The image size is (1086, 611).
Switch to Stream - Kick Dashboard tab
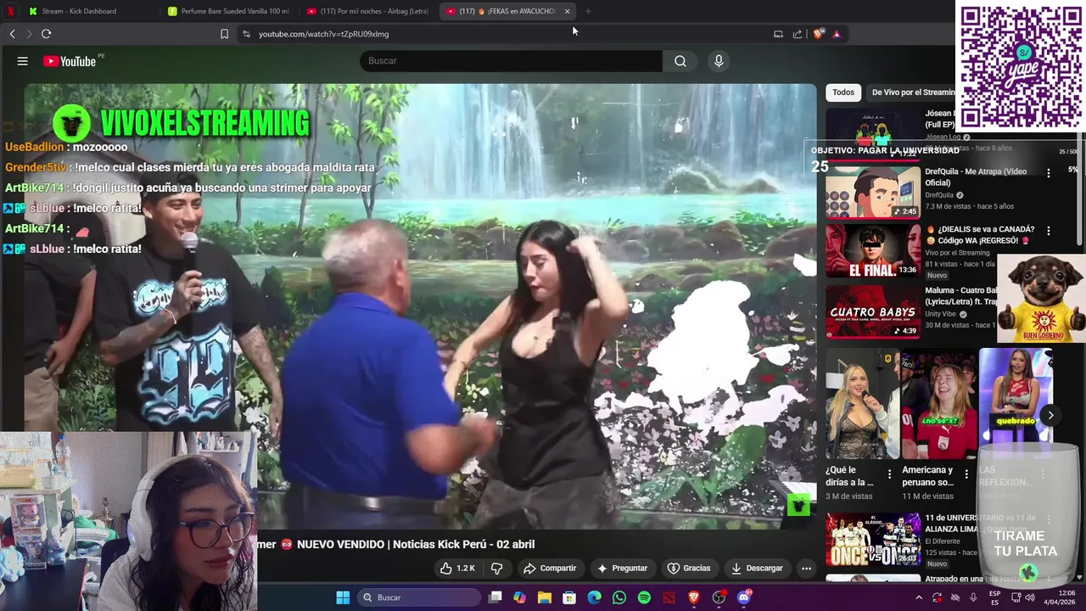click(78, 11)
